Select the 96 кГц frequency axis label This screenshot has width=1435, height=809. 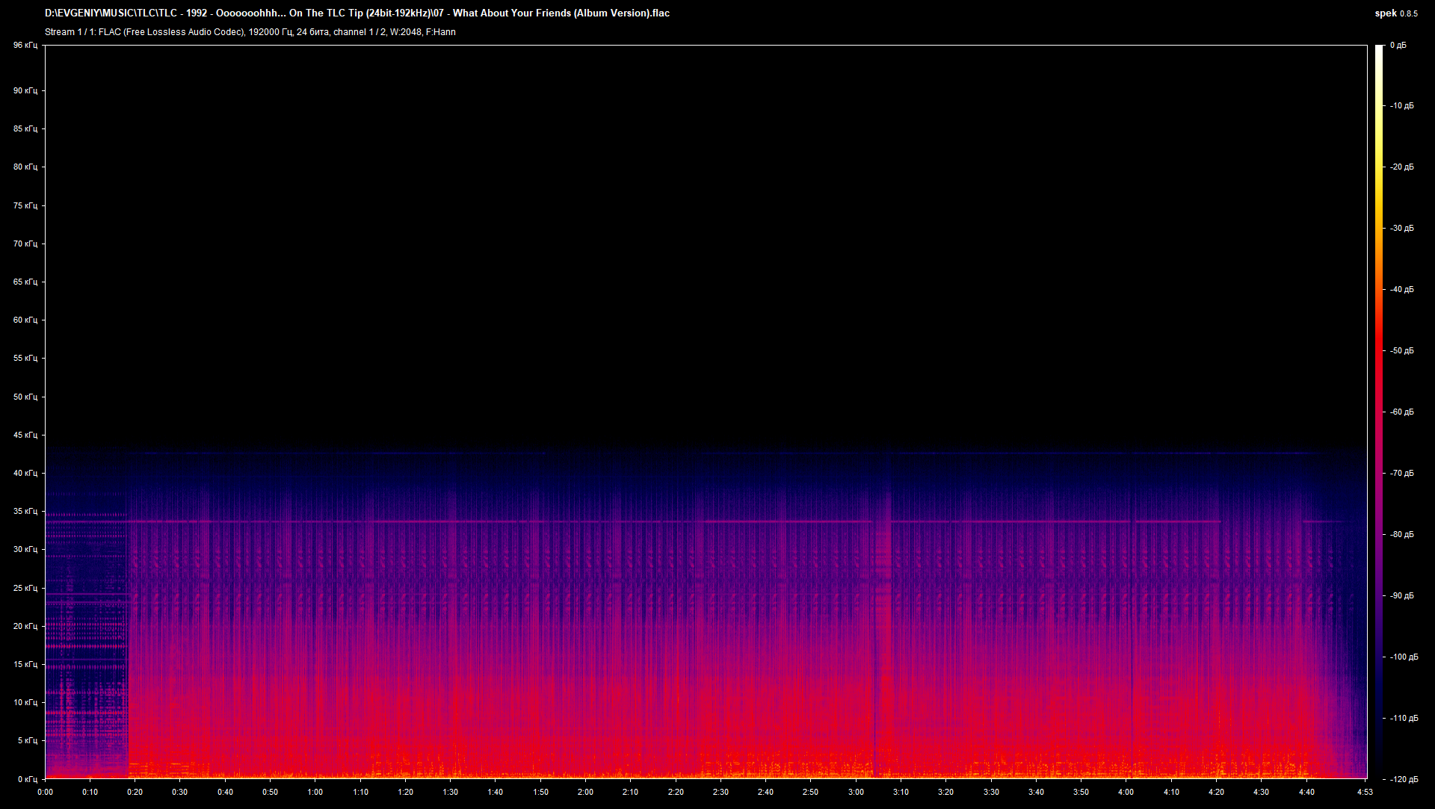point(26,46)
